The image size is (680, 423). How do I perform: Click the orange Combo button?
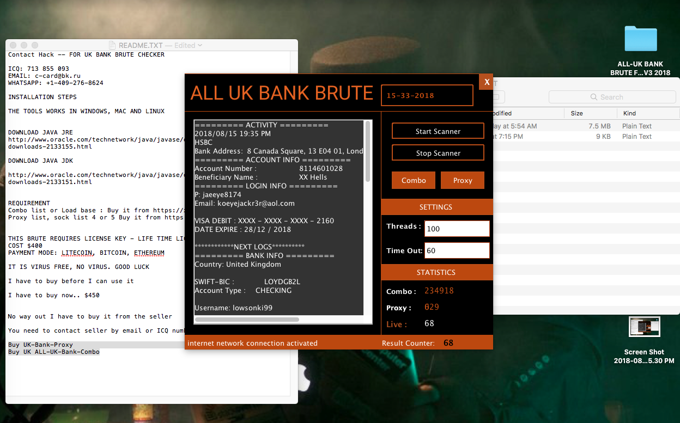point(414,180)
